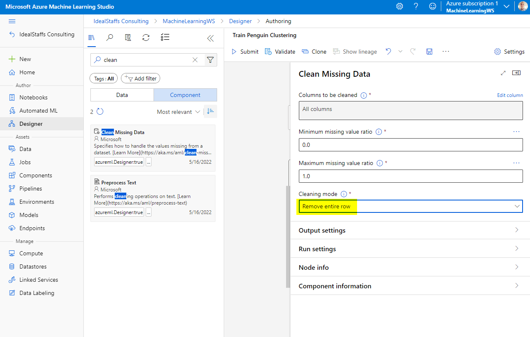Image resolution: width=530 pixels, height=337 pixels.
Task: Switch to the Data tab
Action: pos(122,95)
